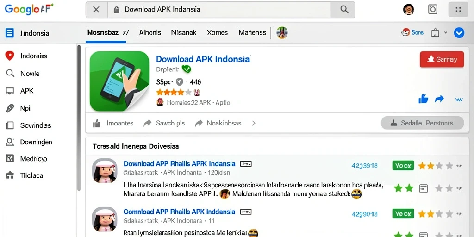
Task: Click the 42j33918 number link
Action: click(x=365, y=166)
